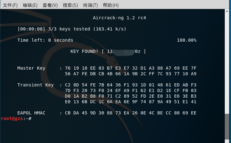231x143 pixels.
Task: Click the "Master Key" label
Action: tap(31, 68)
